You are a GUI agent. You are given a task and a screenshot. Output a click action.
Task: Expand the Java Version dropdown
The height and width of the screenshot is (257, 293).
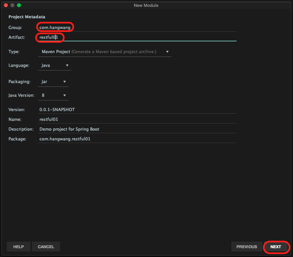click(53, 95)
